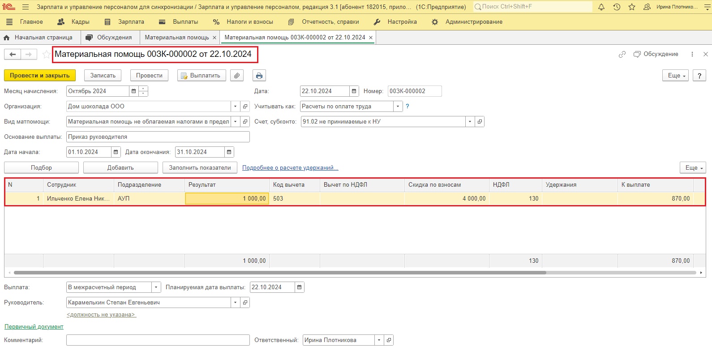Open the Главное menu
Screen dimensions: 712x351
coord(31,22)
